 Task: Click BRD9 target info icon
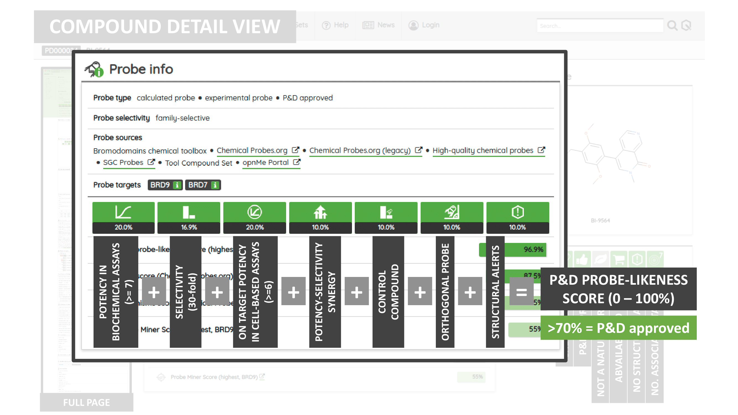click(x=177, y=185)
